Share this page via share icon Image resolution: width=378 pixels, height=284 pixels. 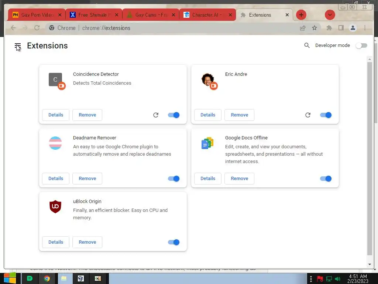pyautogui.click(x=303, y=28)
